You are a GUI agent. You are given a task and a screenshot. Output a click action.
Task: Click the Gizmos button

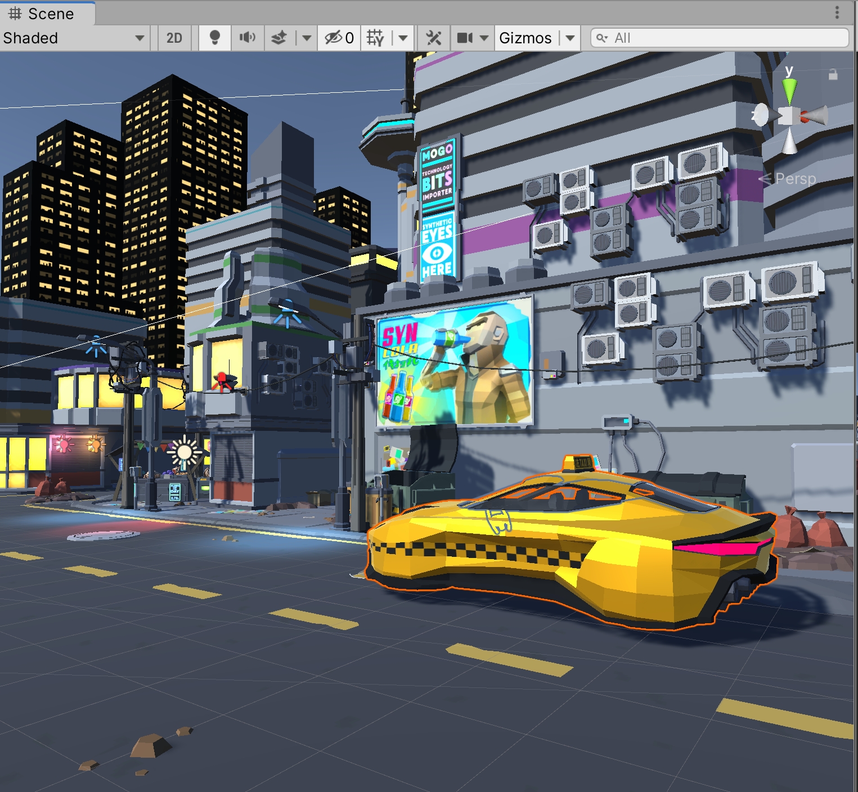coord(525,38)
